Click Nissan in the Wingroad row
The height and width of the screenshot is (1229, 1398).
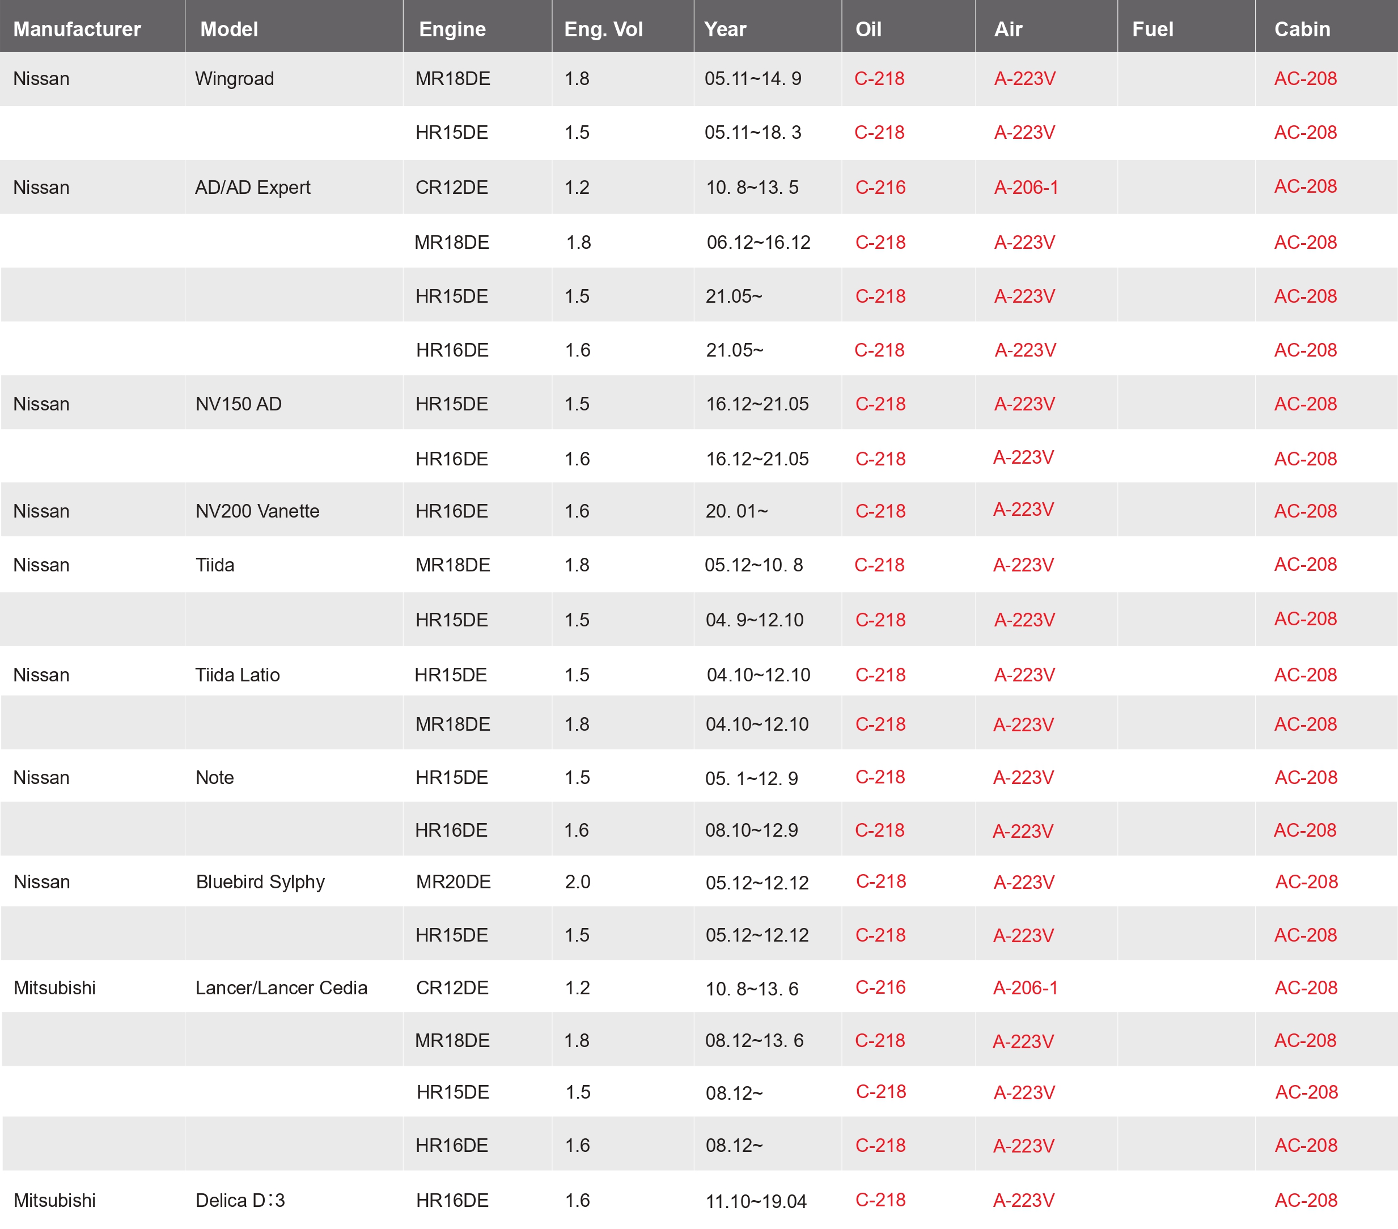pos(41,79)
